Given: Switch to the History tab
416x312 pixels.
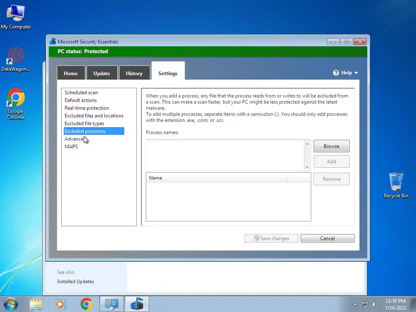Looking at the screenshot, I should coord(134,73).
